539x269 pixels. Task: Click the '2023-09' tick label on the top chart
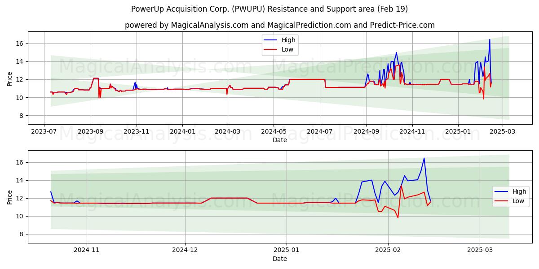(91, 131)
